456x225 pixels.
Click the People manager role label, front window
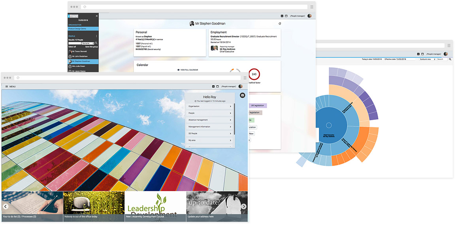pos(228,86)
